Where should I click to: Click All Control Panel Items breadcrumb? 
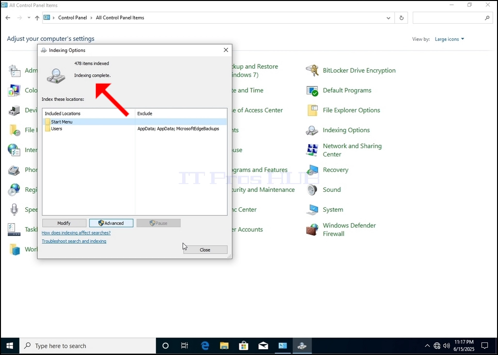tap(120, 18)
